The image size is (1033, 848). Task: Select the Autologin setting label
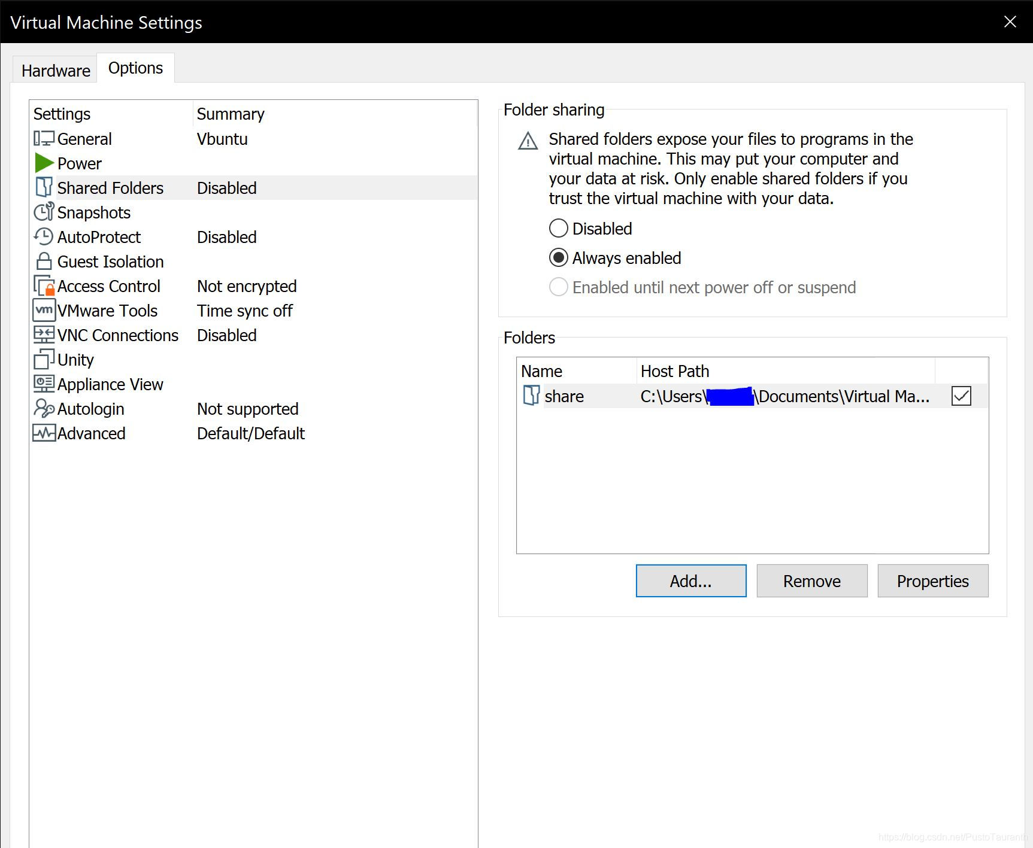pos(90,409)
